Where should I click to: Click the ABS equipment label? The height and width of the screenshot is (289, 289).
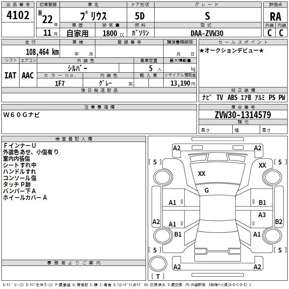click(232, 97)
